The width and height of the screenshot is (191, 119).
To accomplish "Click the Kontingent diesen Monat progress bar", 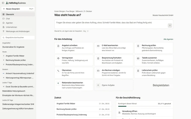I will coord(145,106).
